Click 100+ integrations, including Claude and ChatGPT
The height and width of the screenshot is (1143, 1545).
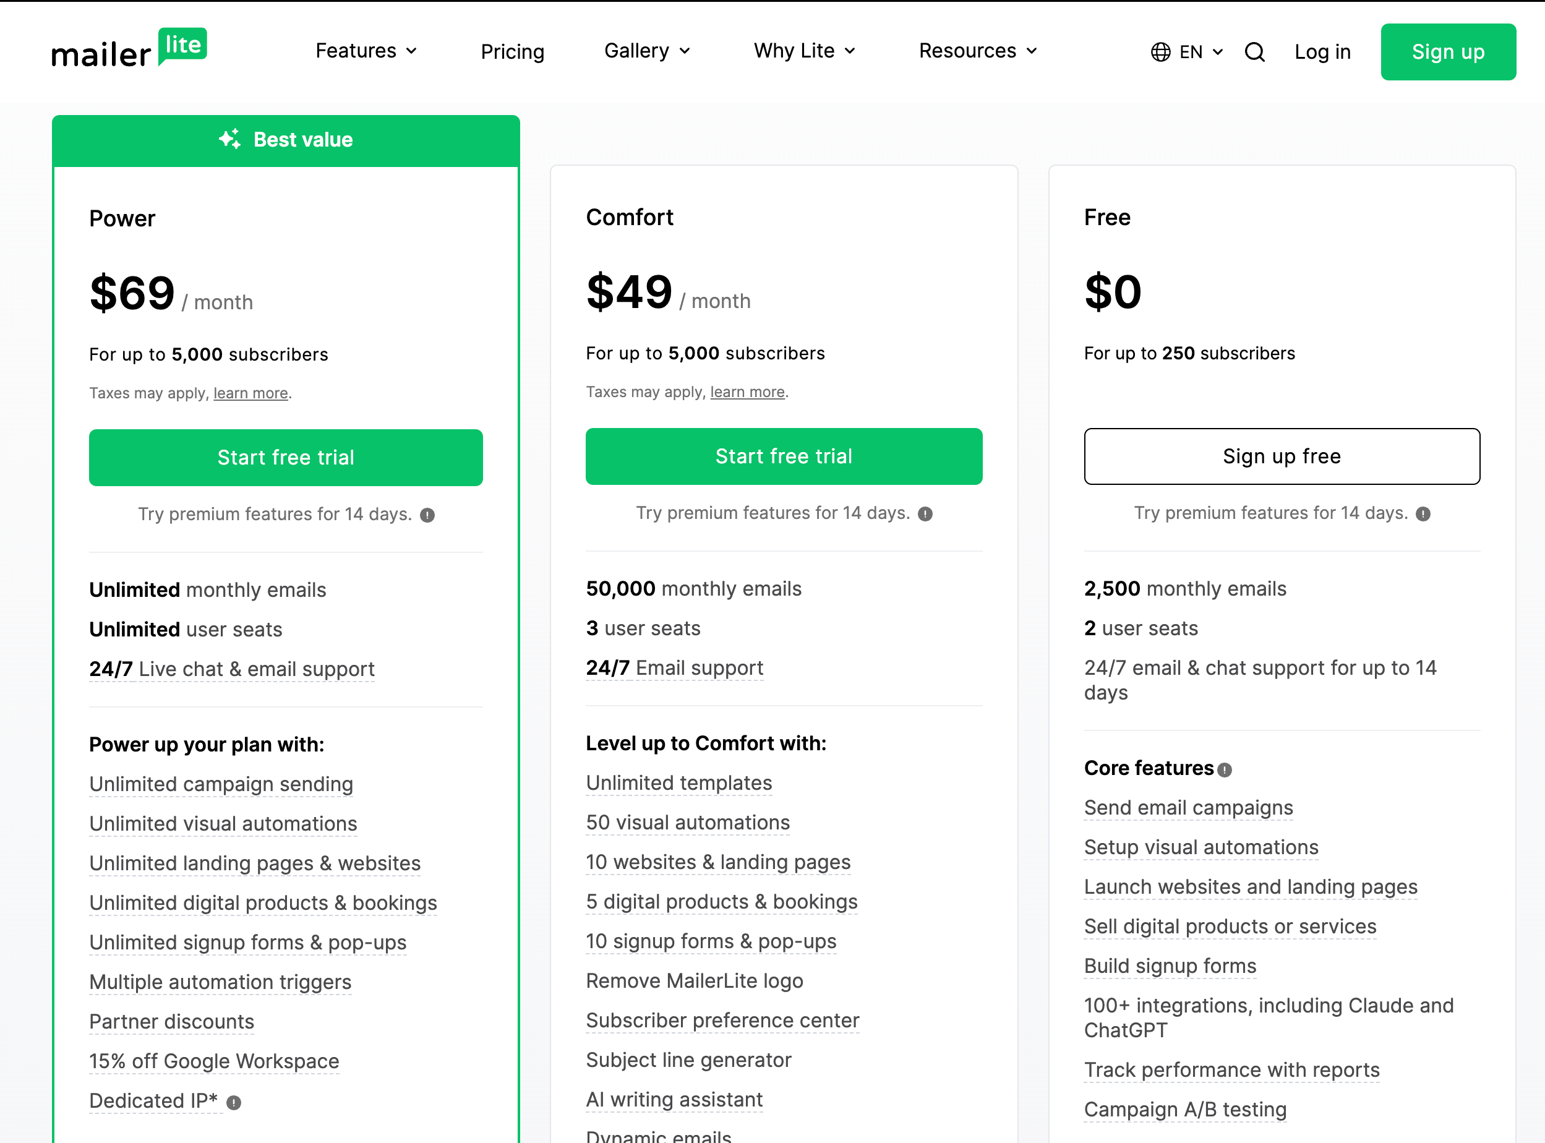pyautogui.click(x=1269, y=1018)
